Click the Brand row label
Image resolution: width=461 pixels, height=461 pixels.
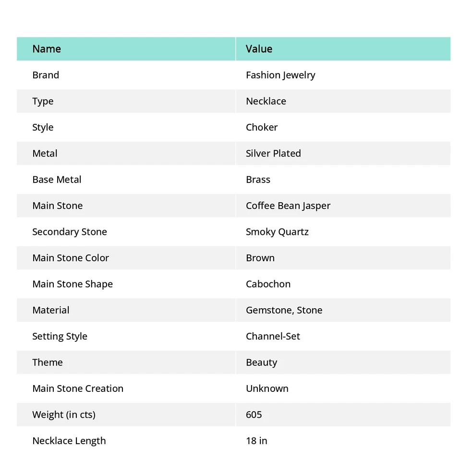click(x=46, y=75)
